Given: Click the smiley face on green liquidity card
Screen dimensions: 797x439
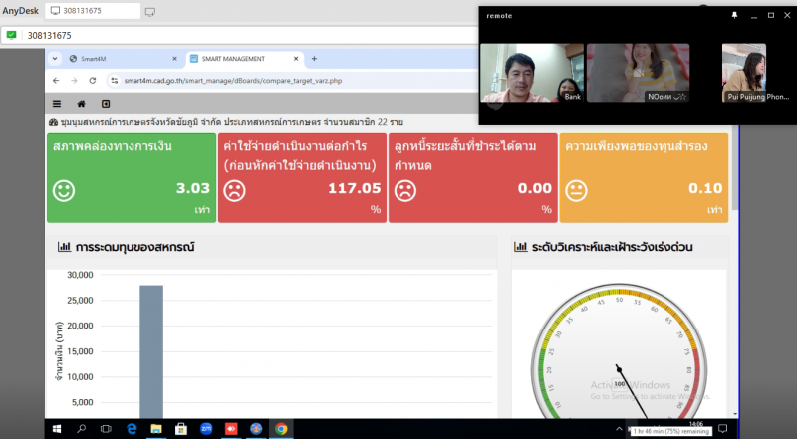Looking at the screenshot, I should tap(64, 191).
